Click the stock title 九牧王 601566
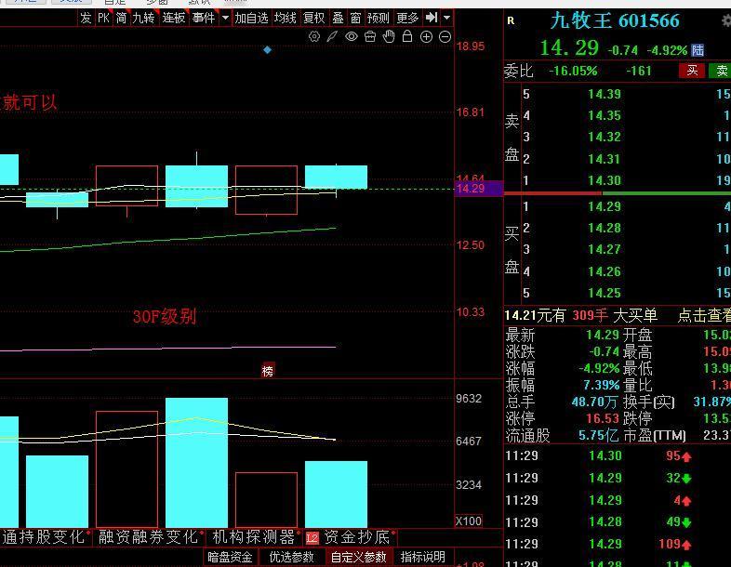 pyautogui.click(x=615, y=21)
